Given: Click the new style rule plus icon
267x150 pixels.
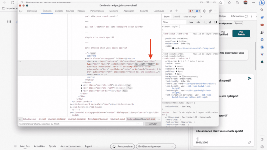Looking at the screenshot, I should (x=204, y=22).
